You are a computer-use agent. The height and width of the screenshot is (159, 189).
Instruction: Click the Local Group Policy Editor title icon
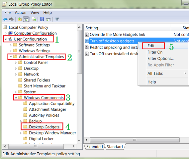(4, 4)
